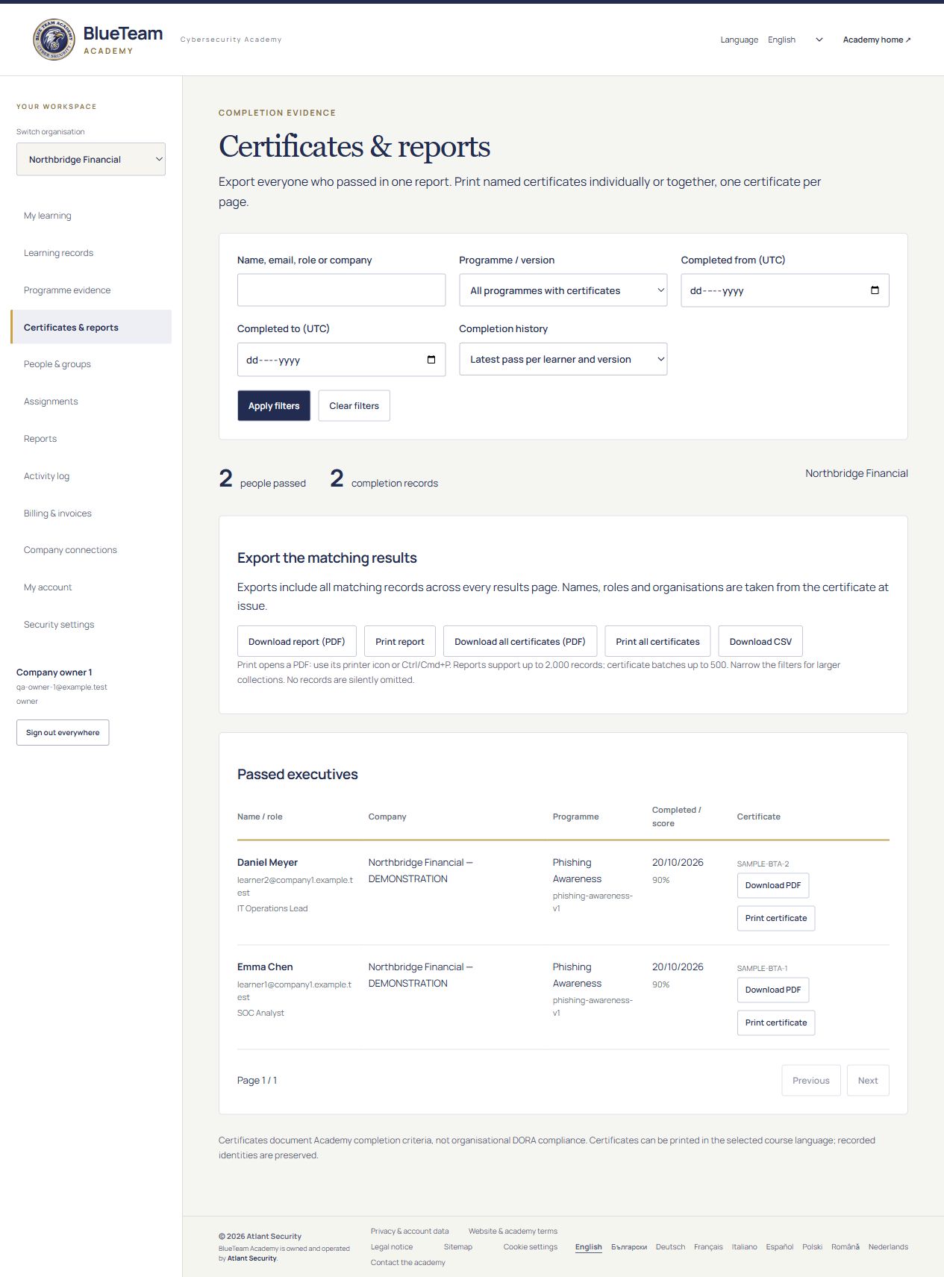Open Academy home link
This screenshot has width=944, height=1277.
click(876, 40)
